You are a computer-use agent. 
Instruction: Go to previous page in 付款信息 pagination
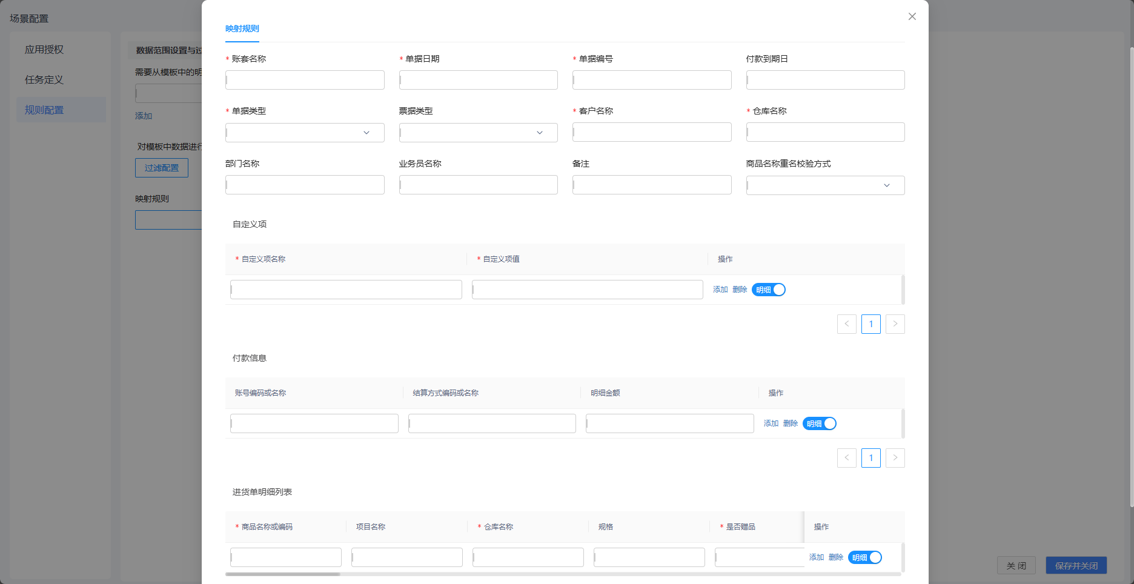tap(847, 458)
